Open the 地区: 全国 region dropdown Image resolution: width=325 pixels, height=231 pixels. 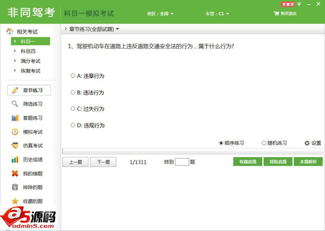coord(160,13)
